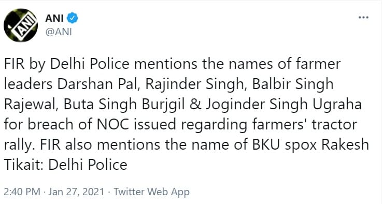Click the word 'rally' in the tweet
Image resolution: width=383 pixels, height=204 pixels.
click(19, 145)
